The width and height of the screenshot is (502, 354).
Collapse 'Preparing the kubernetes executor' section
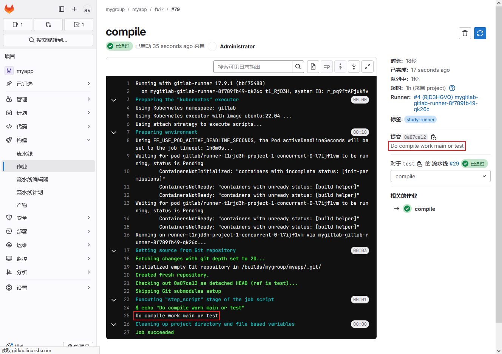click(114, 100)
